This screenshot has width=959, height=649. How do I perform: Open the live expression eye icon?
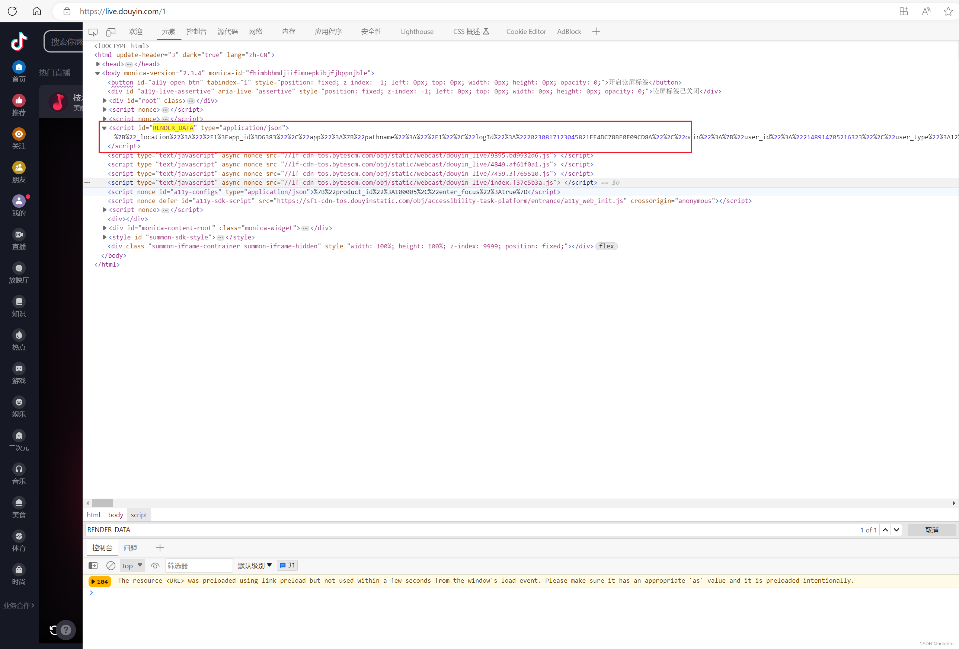click(155, 565)
